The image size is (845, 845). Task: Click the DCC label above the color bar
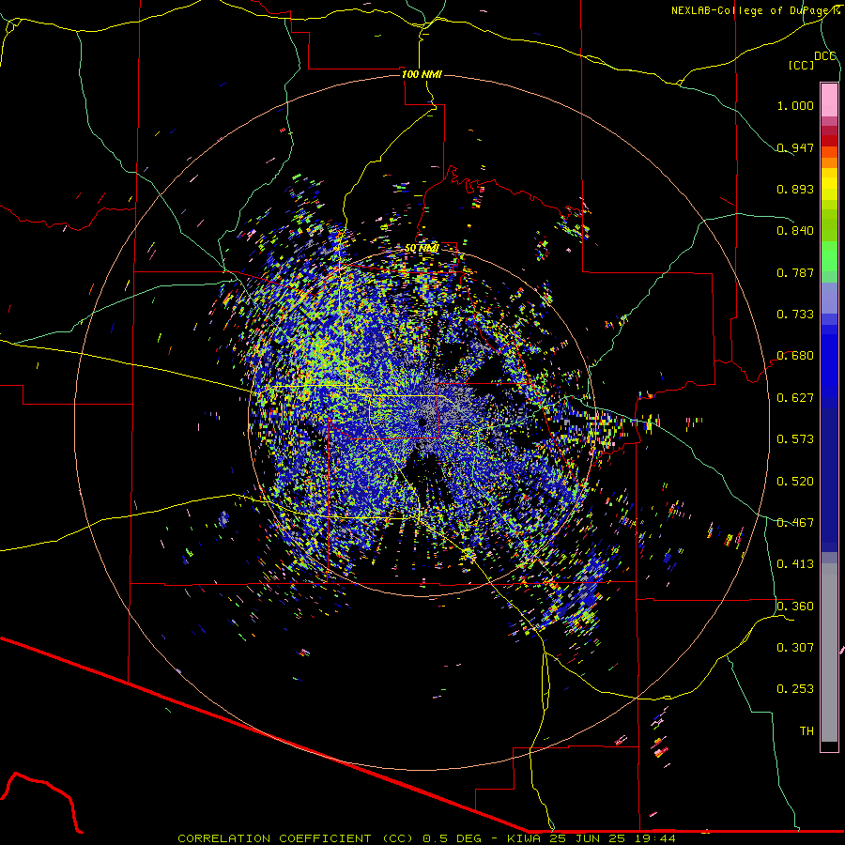click(825, 56)
